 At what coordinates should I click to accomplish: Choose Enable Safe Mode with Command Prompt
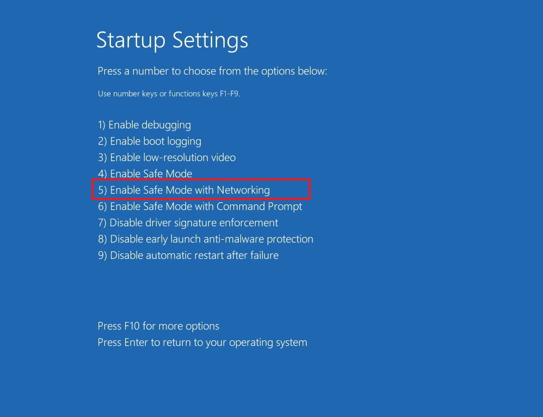200,207
